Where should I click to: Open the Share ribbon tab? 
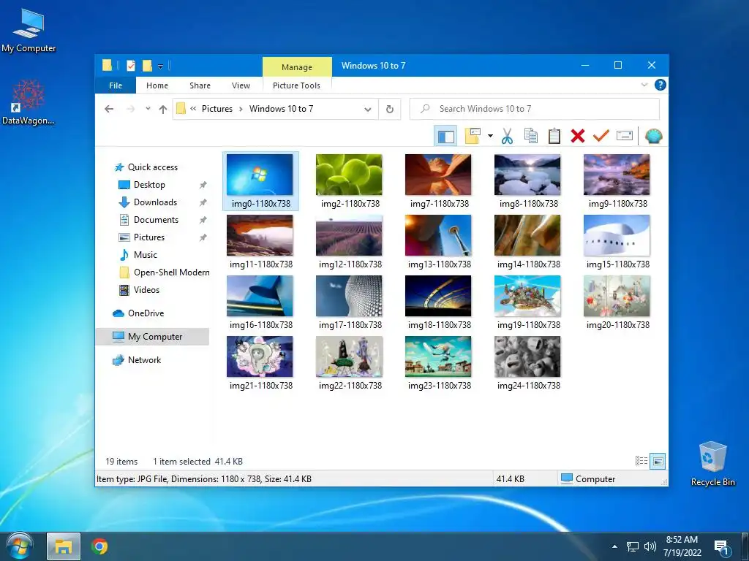[200, 85]
